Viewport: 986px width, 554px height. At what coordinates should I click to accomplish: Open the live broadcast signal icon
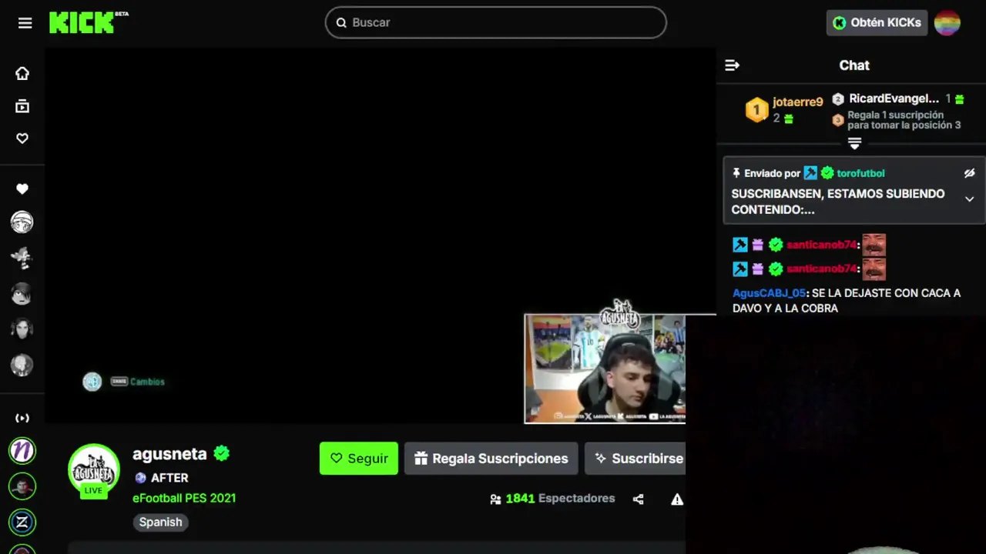22,418
